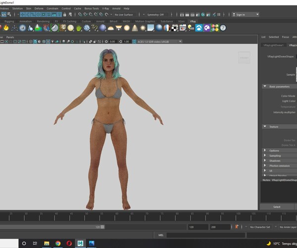297x248 pixels.
Task: Open the ACES 1.0 SDR-video dropdown
Action: (159, 41)
